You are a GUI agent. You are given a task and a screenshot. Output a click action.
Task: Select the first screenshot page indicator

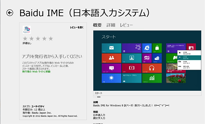(x=95, y=97)
